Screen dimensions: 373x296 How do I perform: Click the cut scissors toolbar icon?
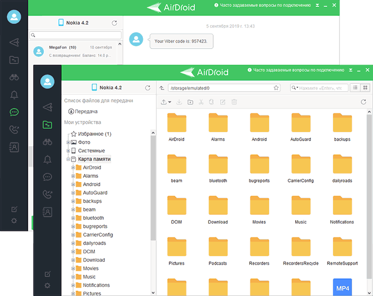[x=201, y=102]
